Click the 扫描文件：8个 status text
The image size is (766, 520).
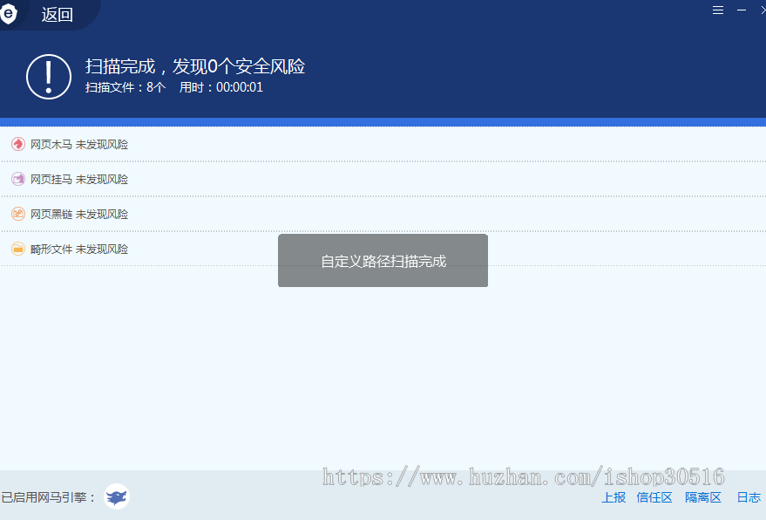click(x=125, y=87)
